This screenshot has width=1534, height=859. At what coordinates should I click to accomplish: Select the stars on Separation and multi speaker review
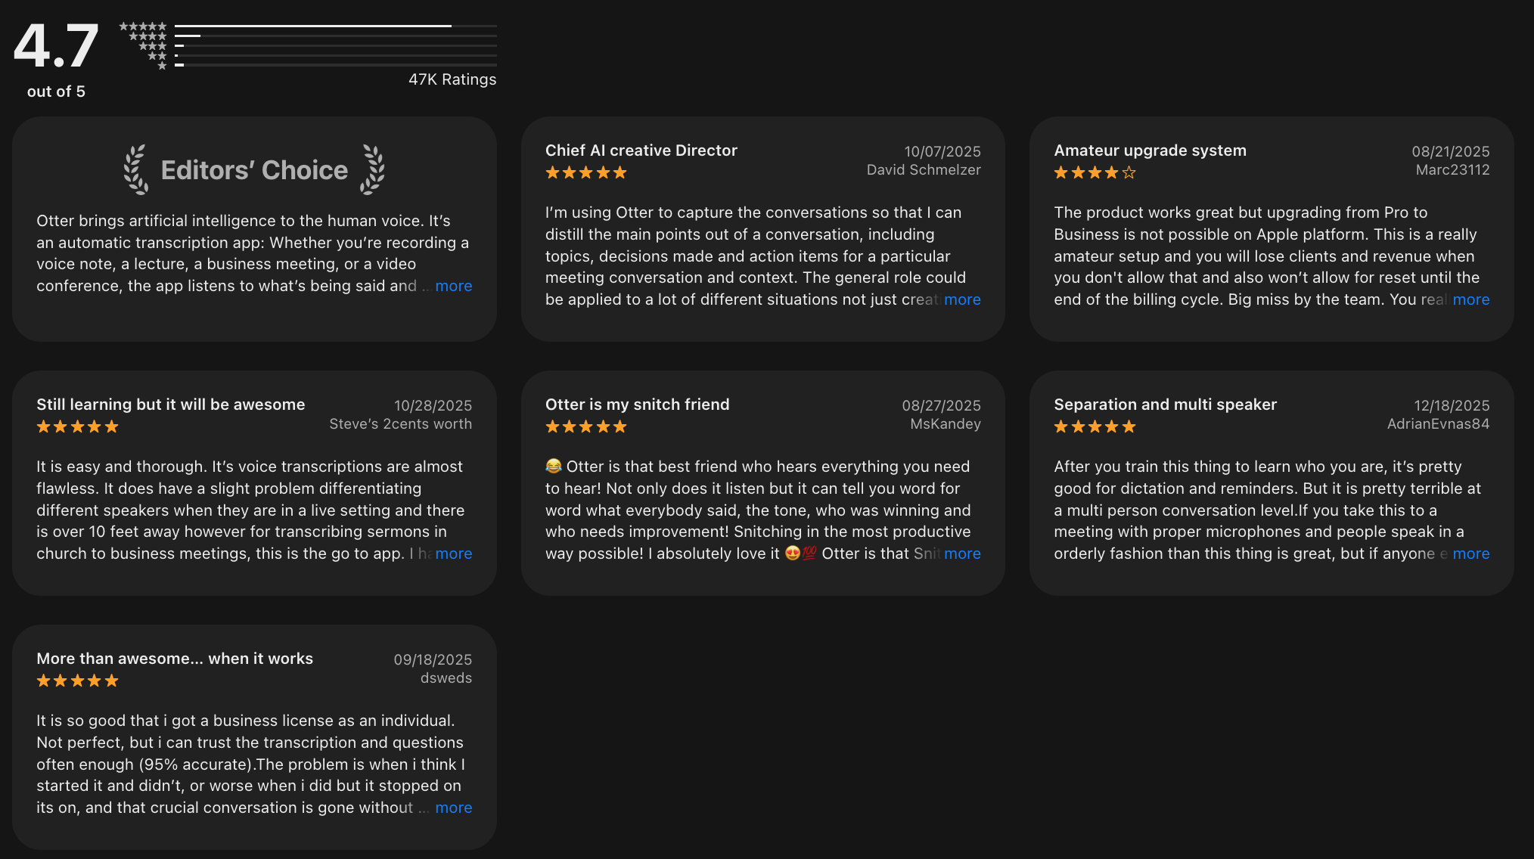(x=1093, y=426)
